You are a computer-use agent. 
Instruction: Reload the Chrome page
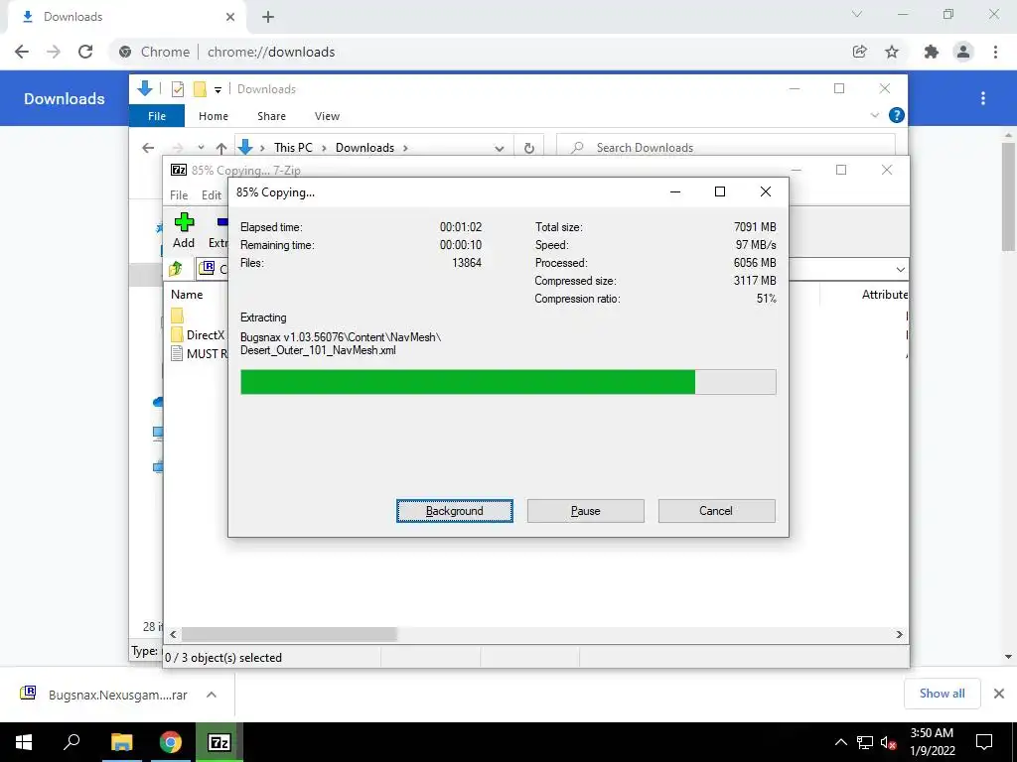pos(85,52)
